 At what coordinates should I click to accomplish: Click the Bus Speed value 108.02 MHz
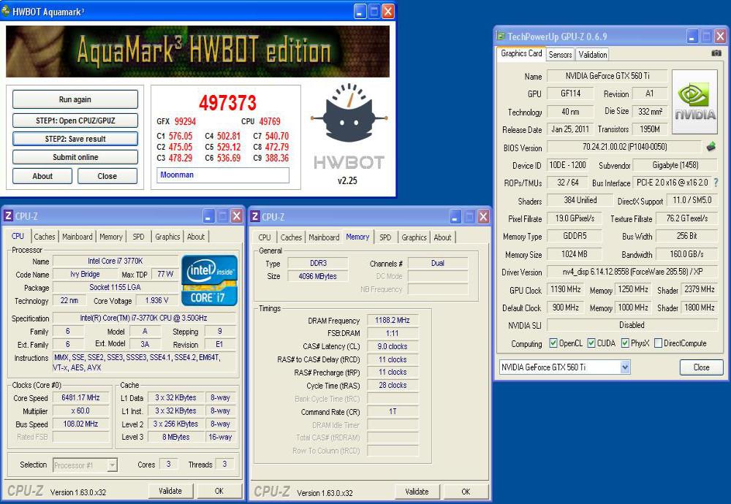click(80, 424)
